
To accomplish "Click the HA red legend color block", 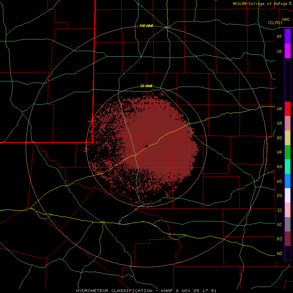I will tap(287, 109).
